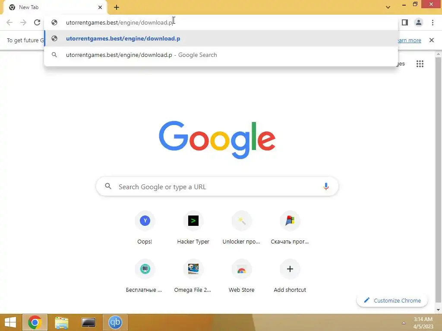Show hidden system tray icons
This screenshot has width=442, height=331.
click(404, 323)
